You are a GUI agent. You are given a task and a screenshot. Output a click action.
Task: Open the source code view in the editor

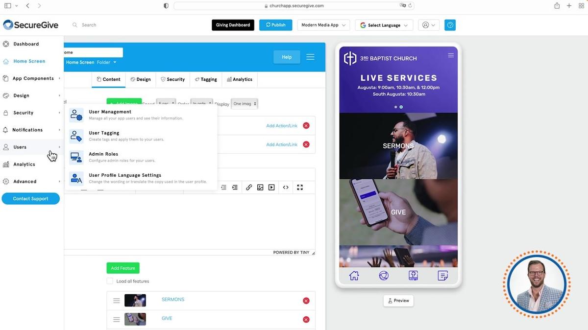tap(286, 187)
